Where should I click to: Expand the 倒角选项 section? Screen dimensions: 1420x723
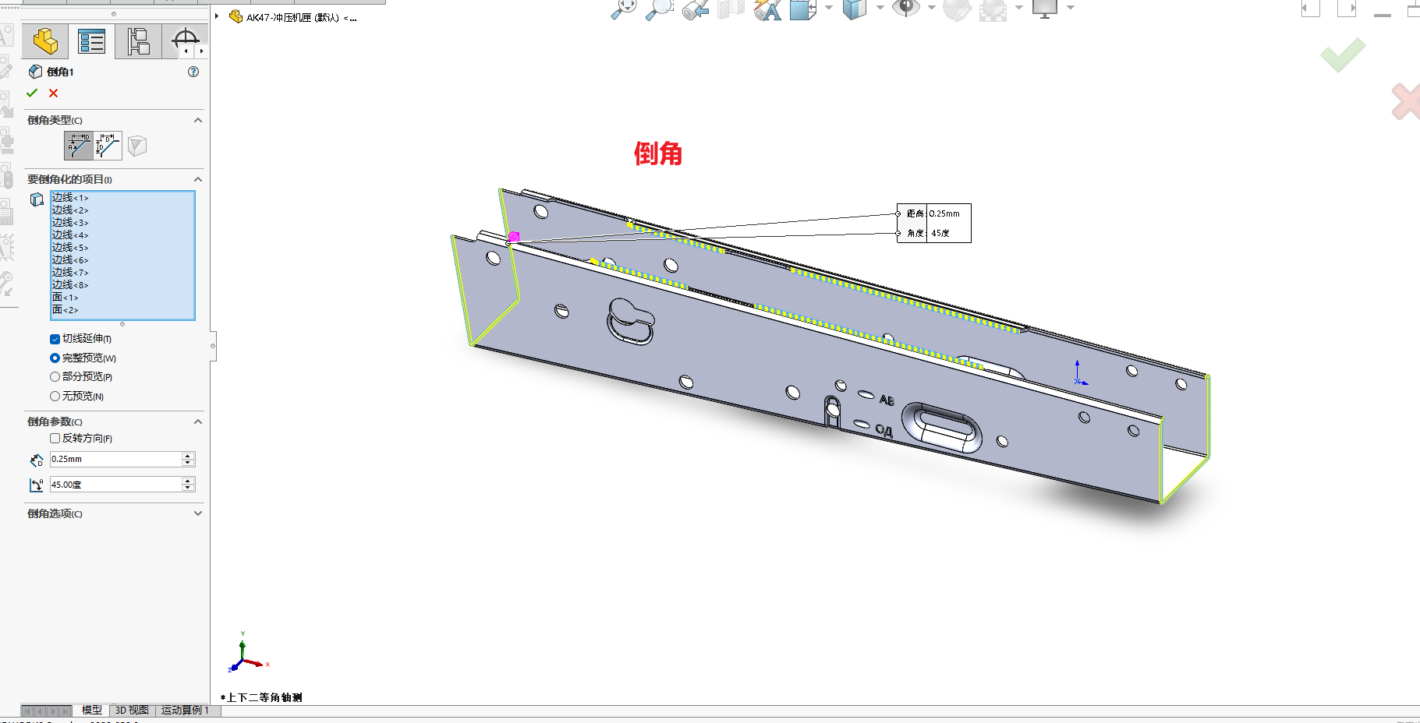pyautogui.click(x=198, y=513)
